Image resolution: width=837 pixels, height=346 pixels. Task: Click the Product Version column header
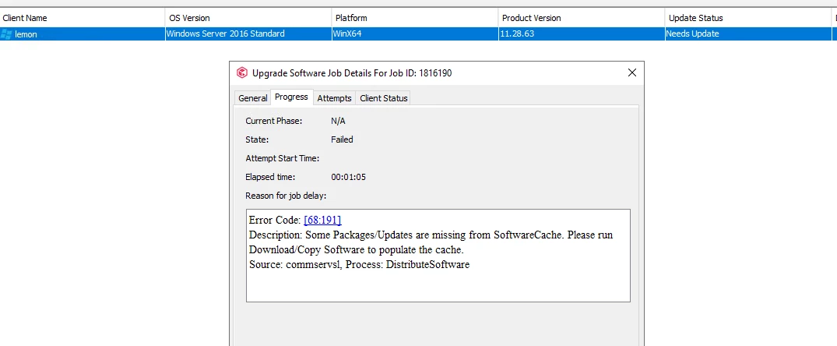pos(532,18)
